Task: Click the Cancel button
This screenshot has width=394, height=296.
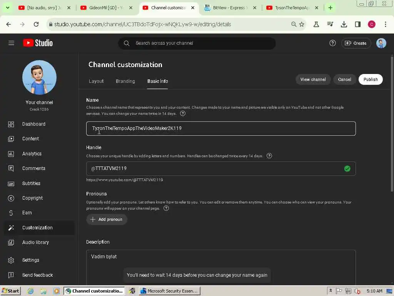Action: pyautogui.click(x=344, y=79)
